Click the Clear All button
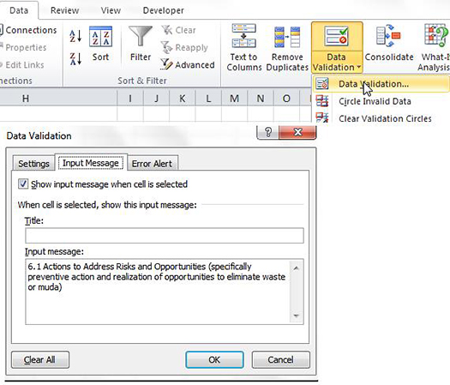The image size is (450, 385). 40,359
